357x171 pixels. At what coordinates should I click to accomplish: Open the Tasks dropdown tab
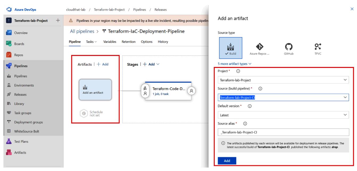92,42
